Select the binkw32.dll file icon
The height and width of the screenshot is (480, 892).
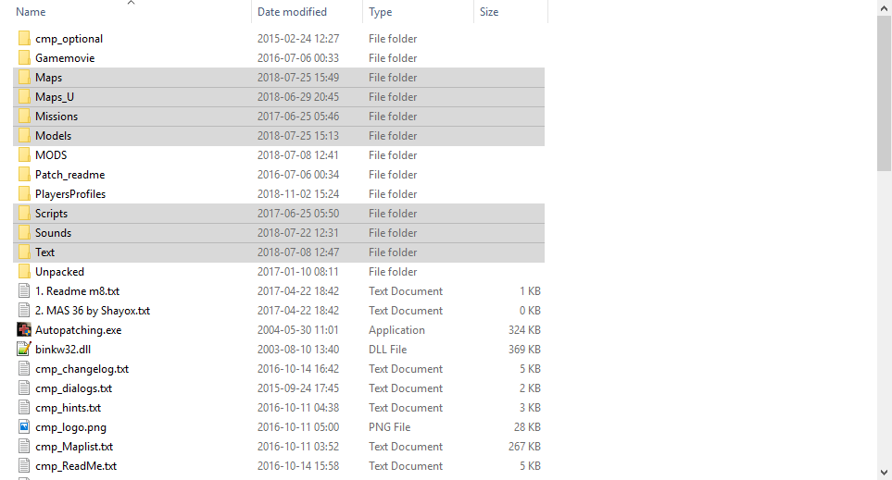tap(24, 350)
